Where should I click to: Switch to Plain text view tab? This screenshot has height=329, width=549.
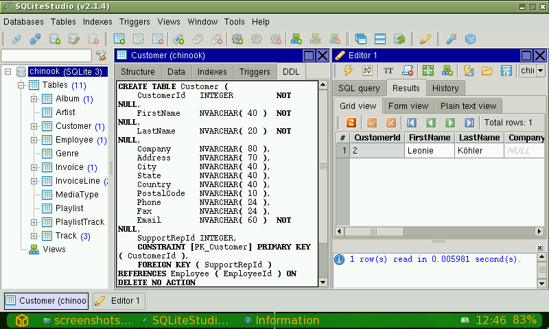point(468,106)
